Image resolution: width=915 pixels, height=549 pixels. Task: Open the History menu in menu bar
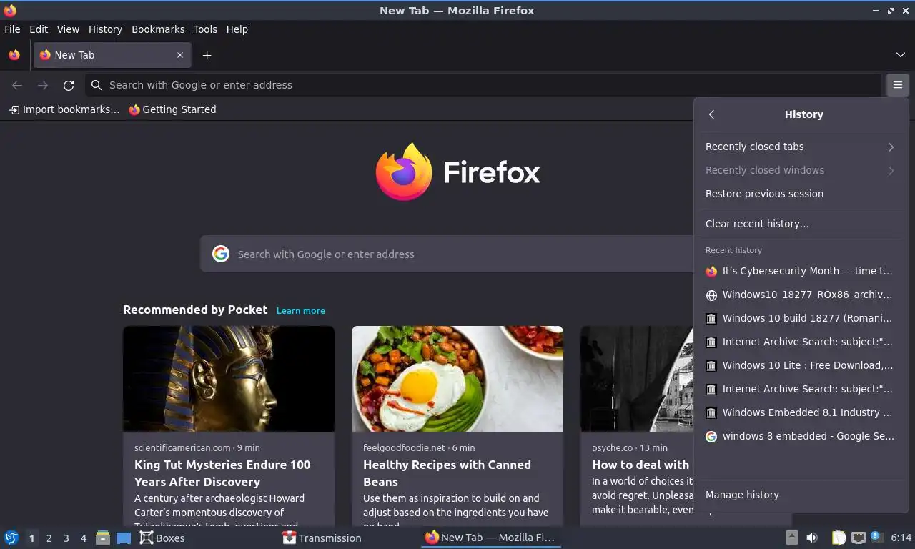pyautogui.click(x=105, y=29)
